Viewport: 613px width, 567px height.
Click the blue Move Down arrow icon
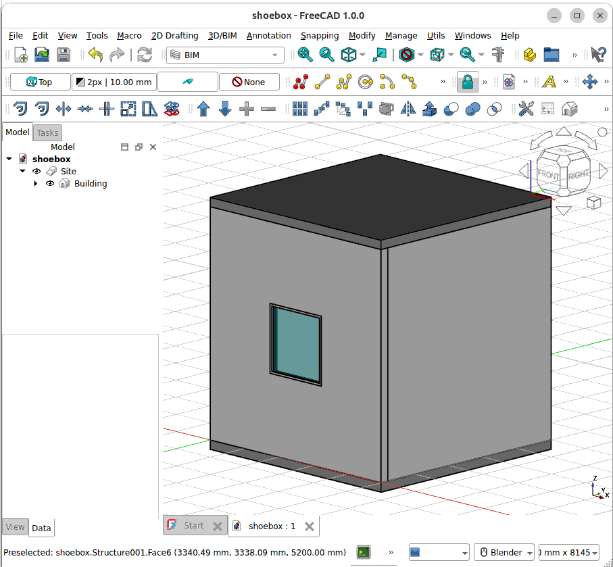pyautogui.click(x=225, y=109)
